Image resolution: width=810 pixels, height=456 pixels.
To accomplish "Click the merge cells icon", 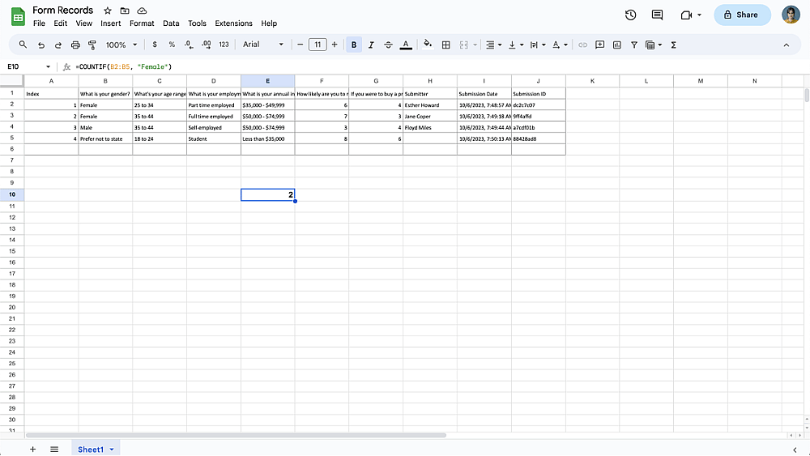I will [x=464, y=45].
